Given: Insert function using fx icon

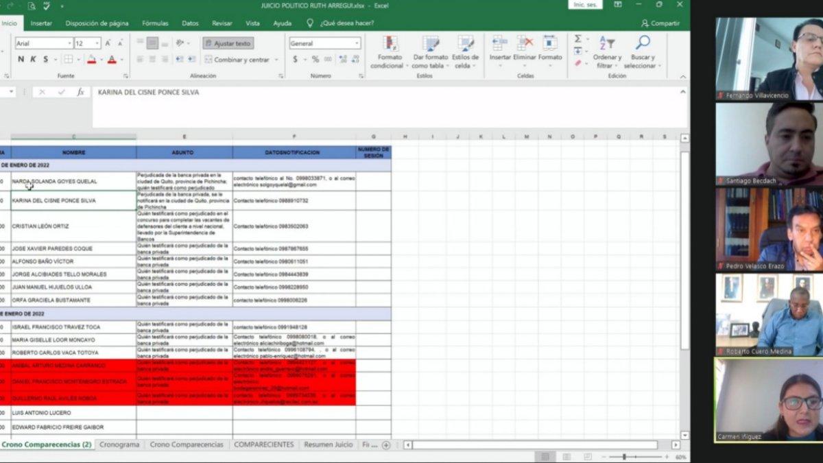Looking at the screenshot, I should coord(80,92).
